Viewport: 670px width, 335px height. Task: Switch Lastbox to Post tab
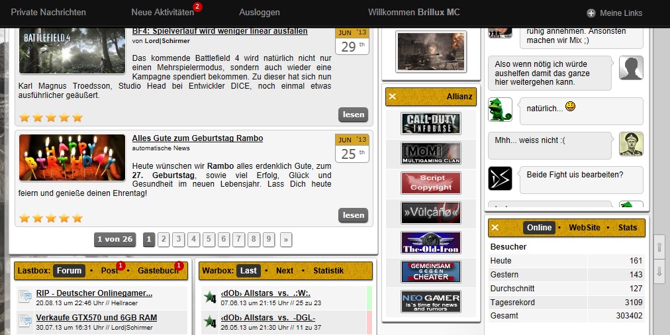pyautogui.click(x=110, y=271)
